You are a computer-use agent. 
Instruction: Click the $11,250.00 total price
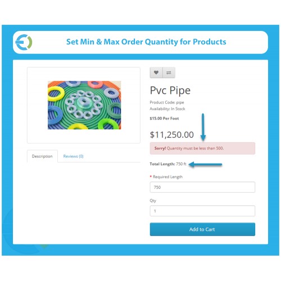(172, 135)
